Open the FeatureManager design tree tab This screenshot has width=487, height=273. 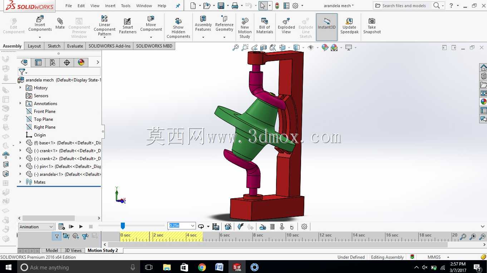pos(24,63)
